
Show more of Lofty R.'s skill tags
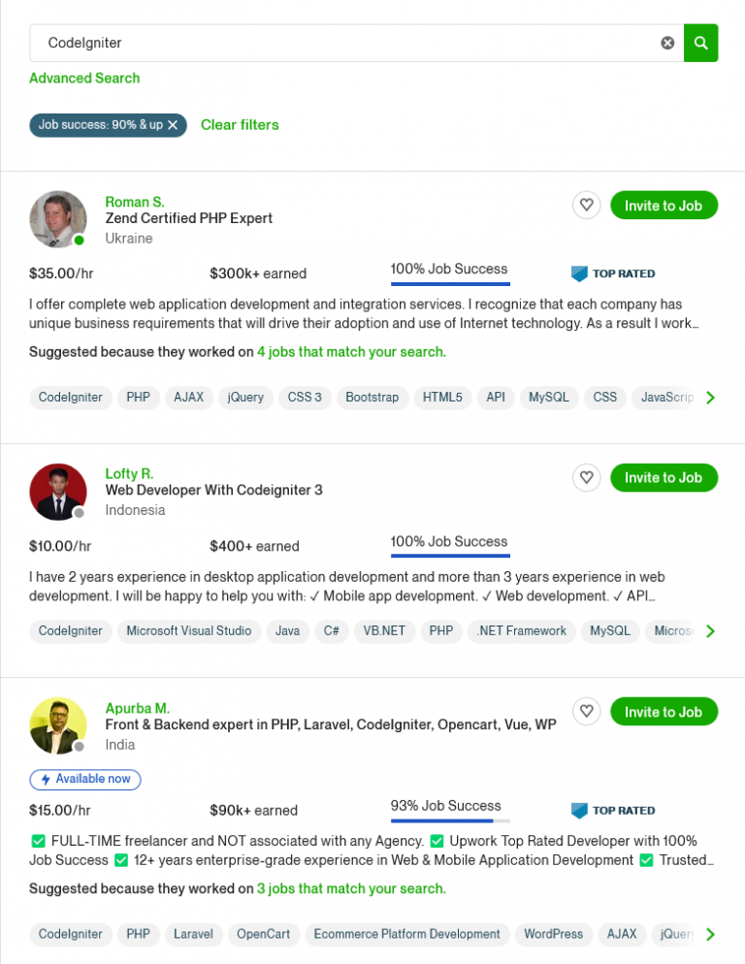711,631
